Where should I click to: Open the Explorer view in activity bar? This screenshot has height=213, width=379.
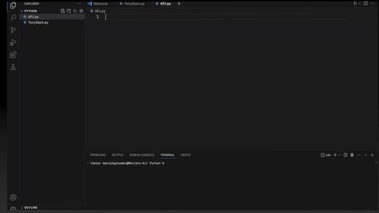pos(13,5)
